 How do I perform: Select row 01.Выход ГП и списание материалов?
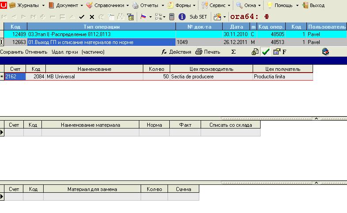coord(175,42)
